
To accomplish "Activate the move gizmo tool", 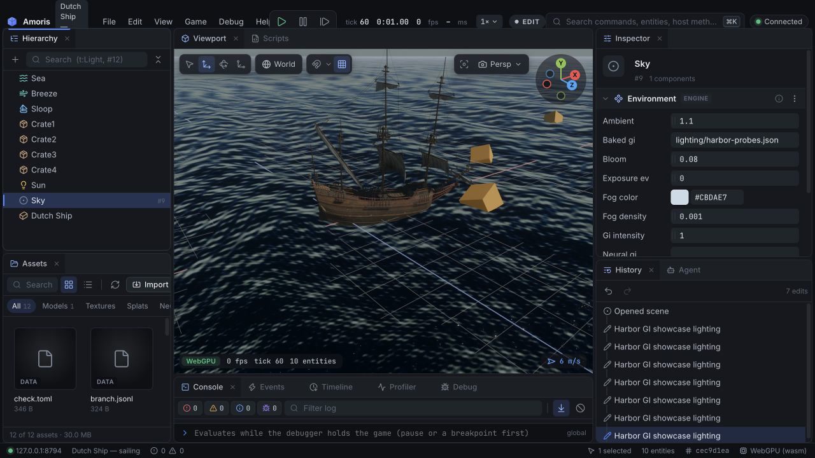I will [206, 64].
